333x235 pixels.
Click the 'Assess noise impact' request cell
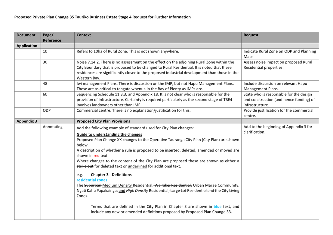click(x=278, y=65)
